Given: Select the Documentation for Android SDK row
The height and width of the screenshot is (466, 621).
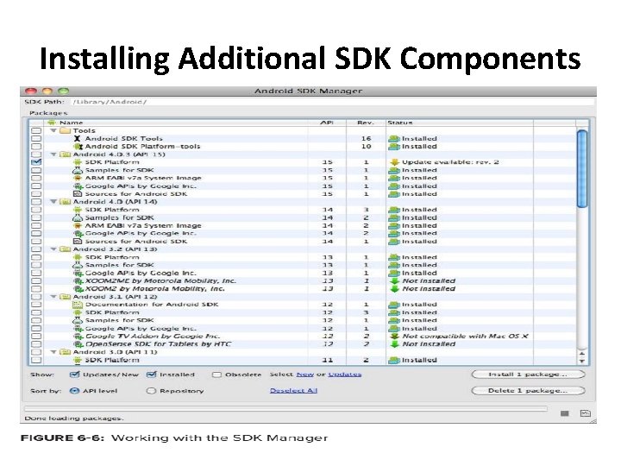Looking at the screenshot, I should pos(304,305).
